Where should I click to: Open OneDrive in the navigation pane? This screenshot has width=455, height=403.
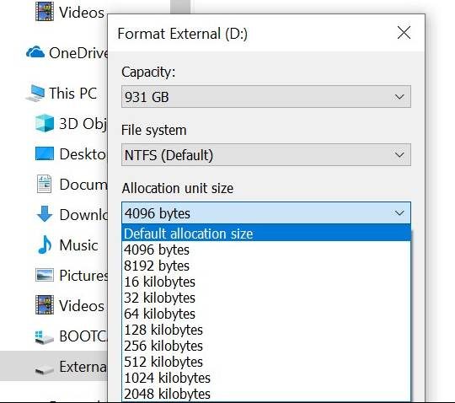coord(78,53)
